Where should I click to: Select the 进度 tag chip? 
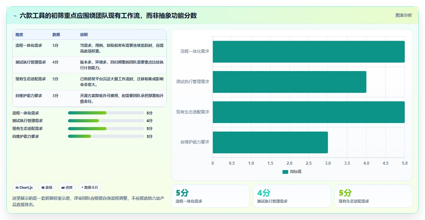pyautogui.click(x=67, y=187)
